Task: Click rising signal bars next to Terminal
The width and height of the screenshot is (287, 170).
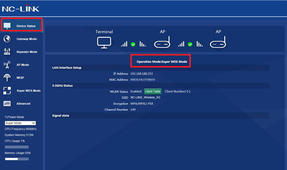Action: [124, 44]
